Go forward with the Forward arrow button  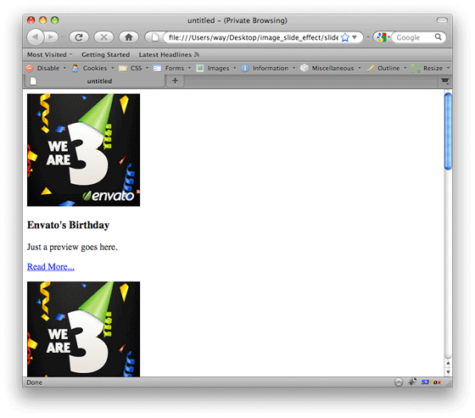point(51,37)
